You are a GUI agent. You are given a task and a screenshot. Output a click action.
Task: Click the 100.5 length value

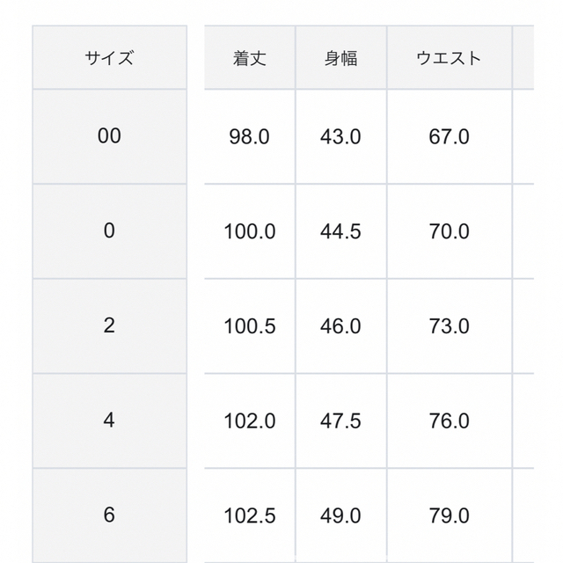[250, 326]
